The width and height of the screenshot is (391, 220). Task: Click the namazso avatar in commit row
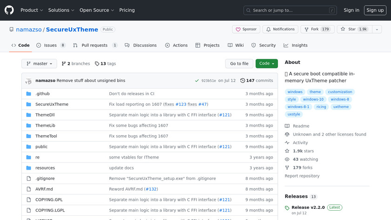tap(29, 81)
